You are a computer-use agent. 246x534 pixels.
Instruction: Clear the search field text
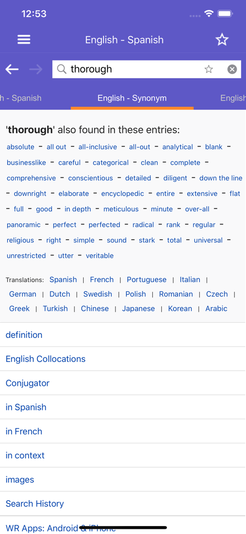pos(232,69)
